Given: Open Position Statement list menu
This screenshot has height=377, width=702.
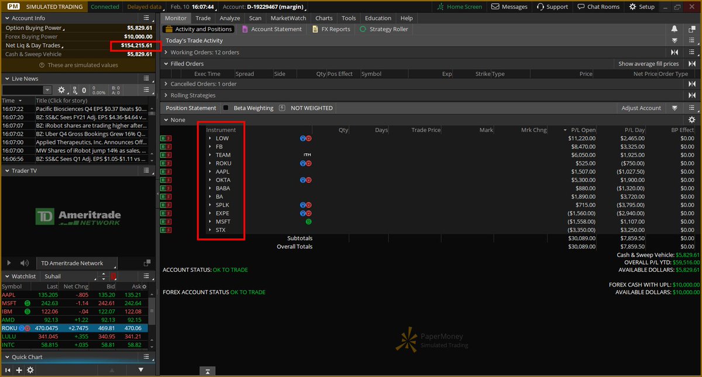Looking at the screenshot, I should pos(692,108).
